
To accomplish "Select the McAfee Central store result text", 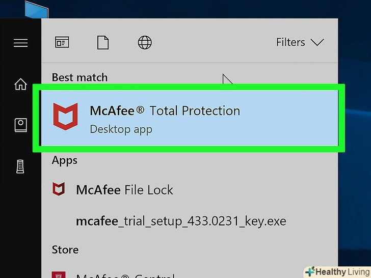I will point(125,275).
